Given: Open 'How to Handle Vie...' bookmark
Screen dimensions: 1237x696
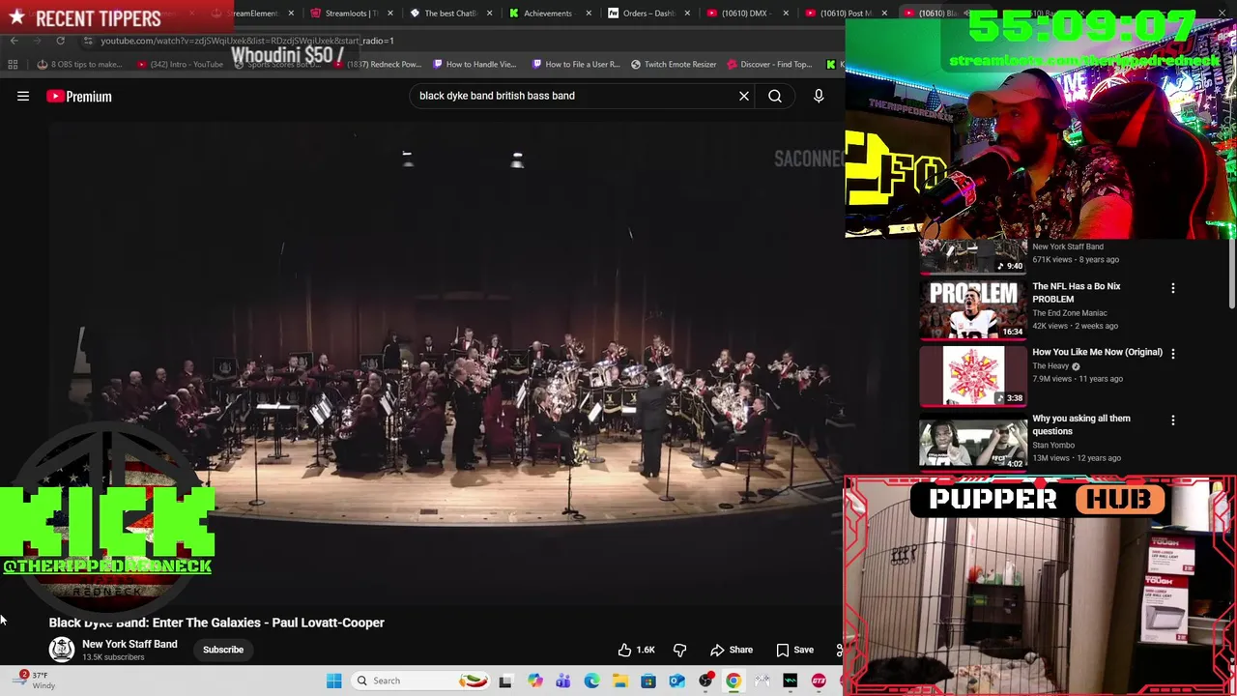Looking at the screenshot, I should tap(475, 64).
